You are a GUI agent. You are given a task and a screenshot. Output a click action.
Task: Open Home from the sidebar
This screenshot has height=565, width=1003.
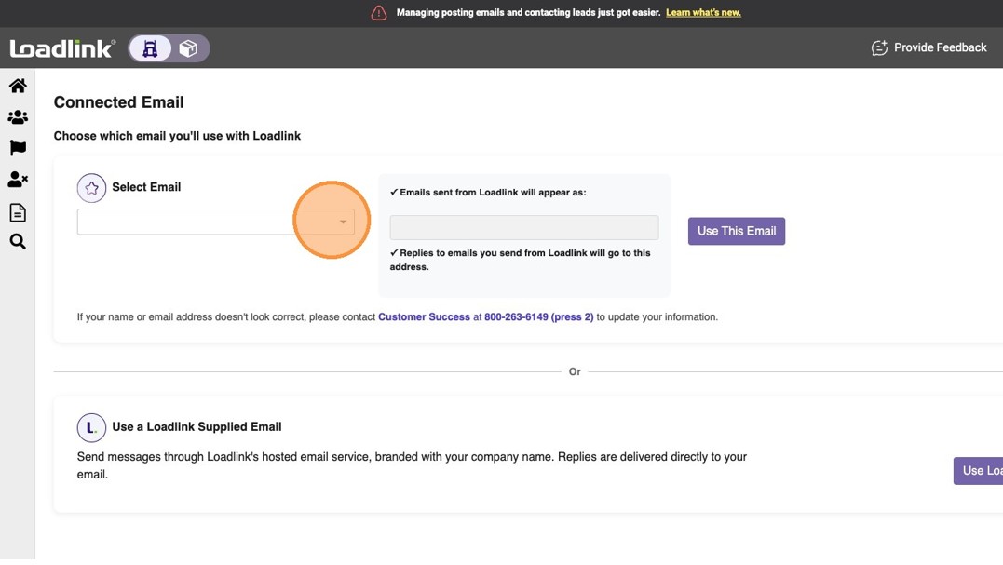point(18,86)
